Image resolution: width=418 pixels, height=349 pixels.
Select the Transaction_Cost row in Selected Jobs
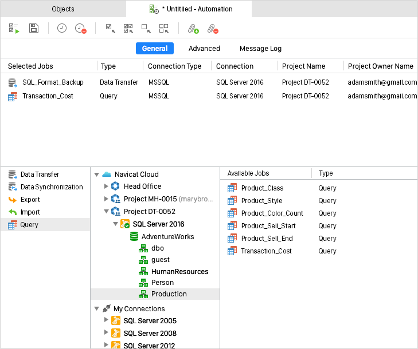tap(209, 96)
